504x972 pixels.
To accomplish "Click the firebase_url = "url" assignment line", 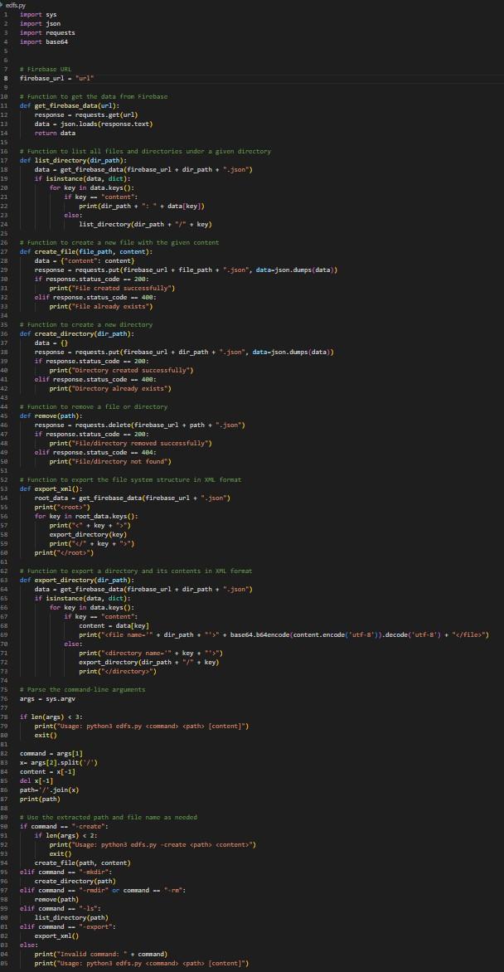I will coord(57,78).
